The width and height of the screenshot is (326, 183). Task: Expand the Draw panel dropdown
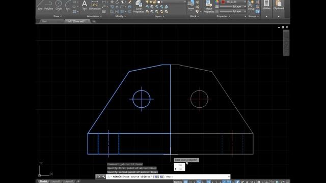(x=58, y=16)
